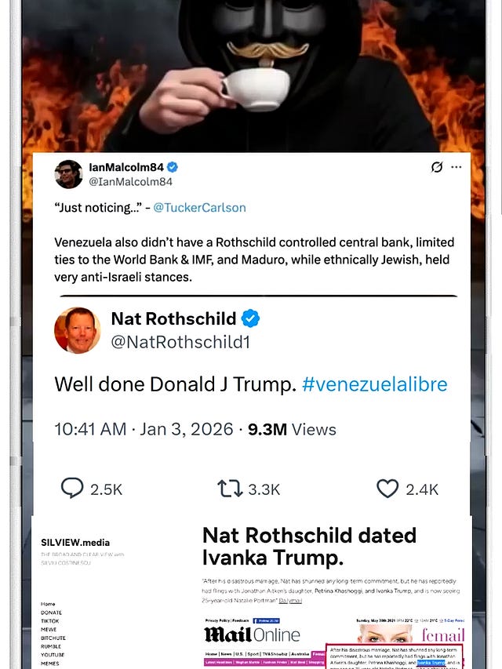502x669 pixels.
Task: Click Nat Rothschild's profile picture
Action: [78, 330]
